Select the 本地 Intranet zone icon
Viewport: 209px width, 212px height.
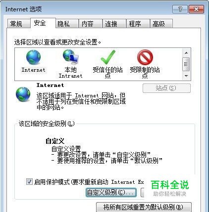point(71,57)
